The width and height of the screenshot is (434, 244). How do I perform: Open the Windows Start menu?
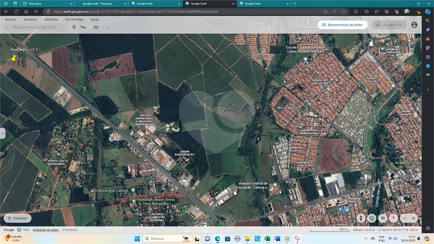click(137, 238)
